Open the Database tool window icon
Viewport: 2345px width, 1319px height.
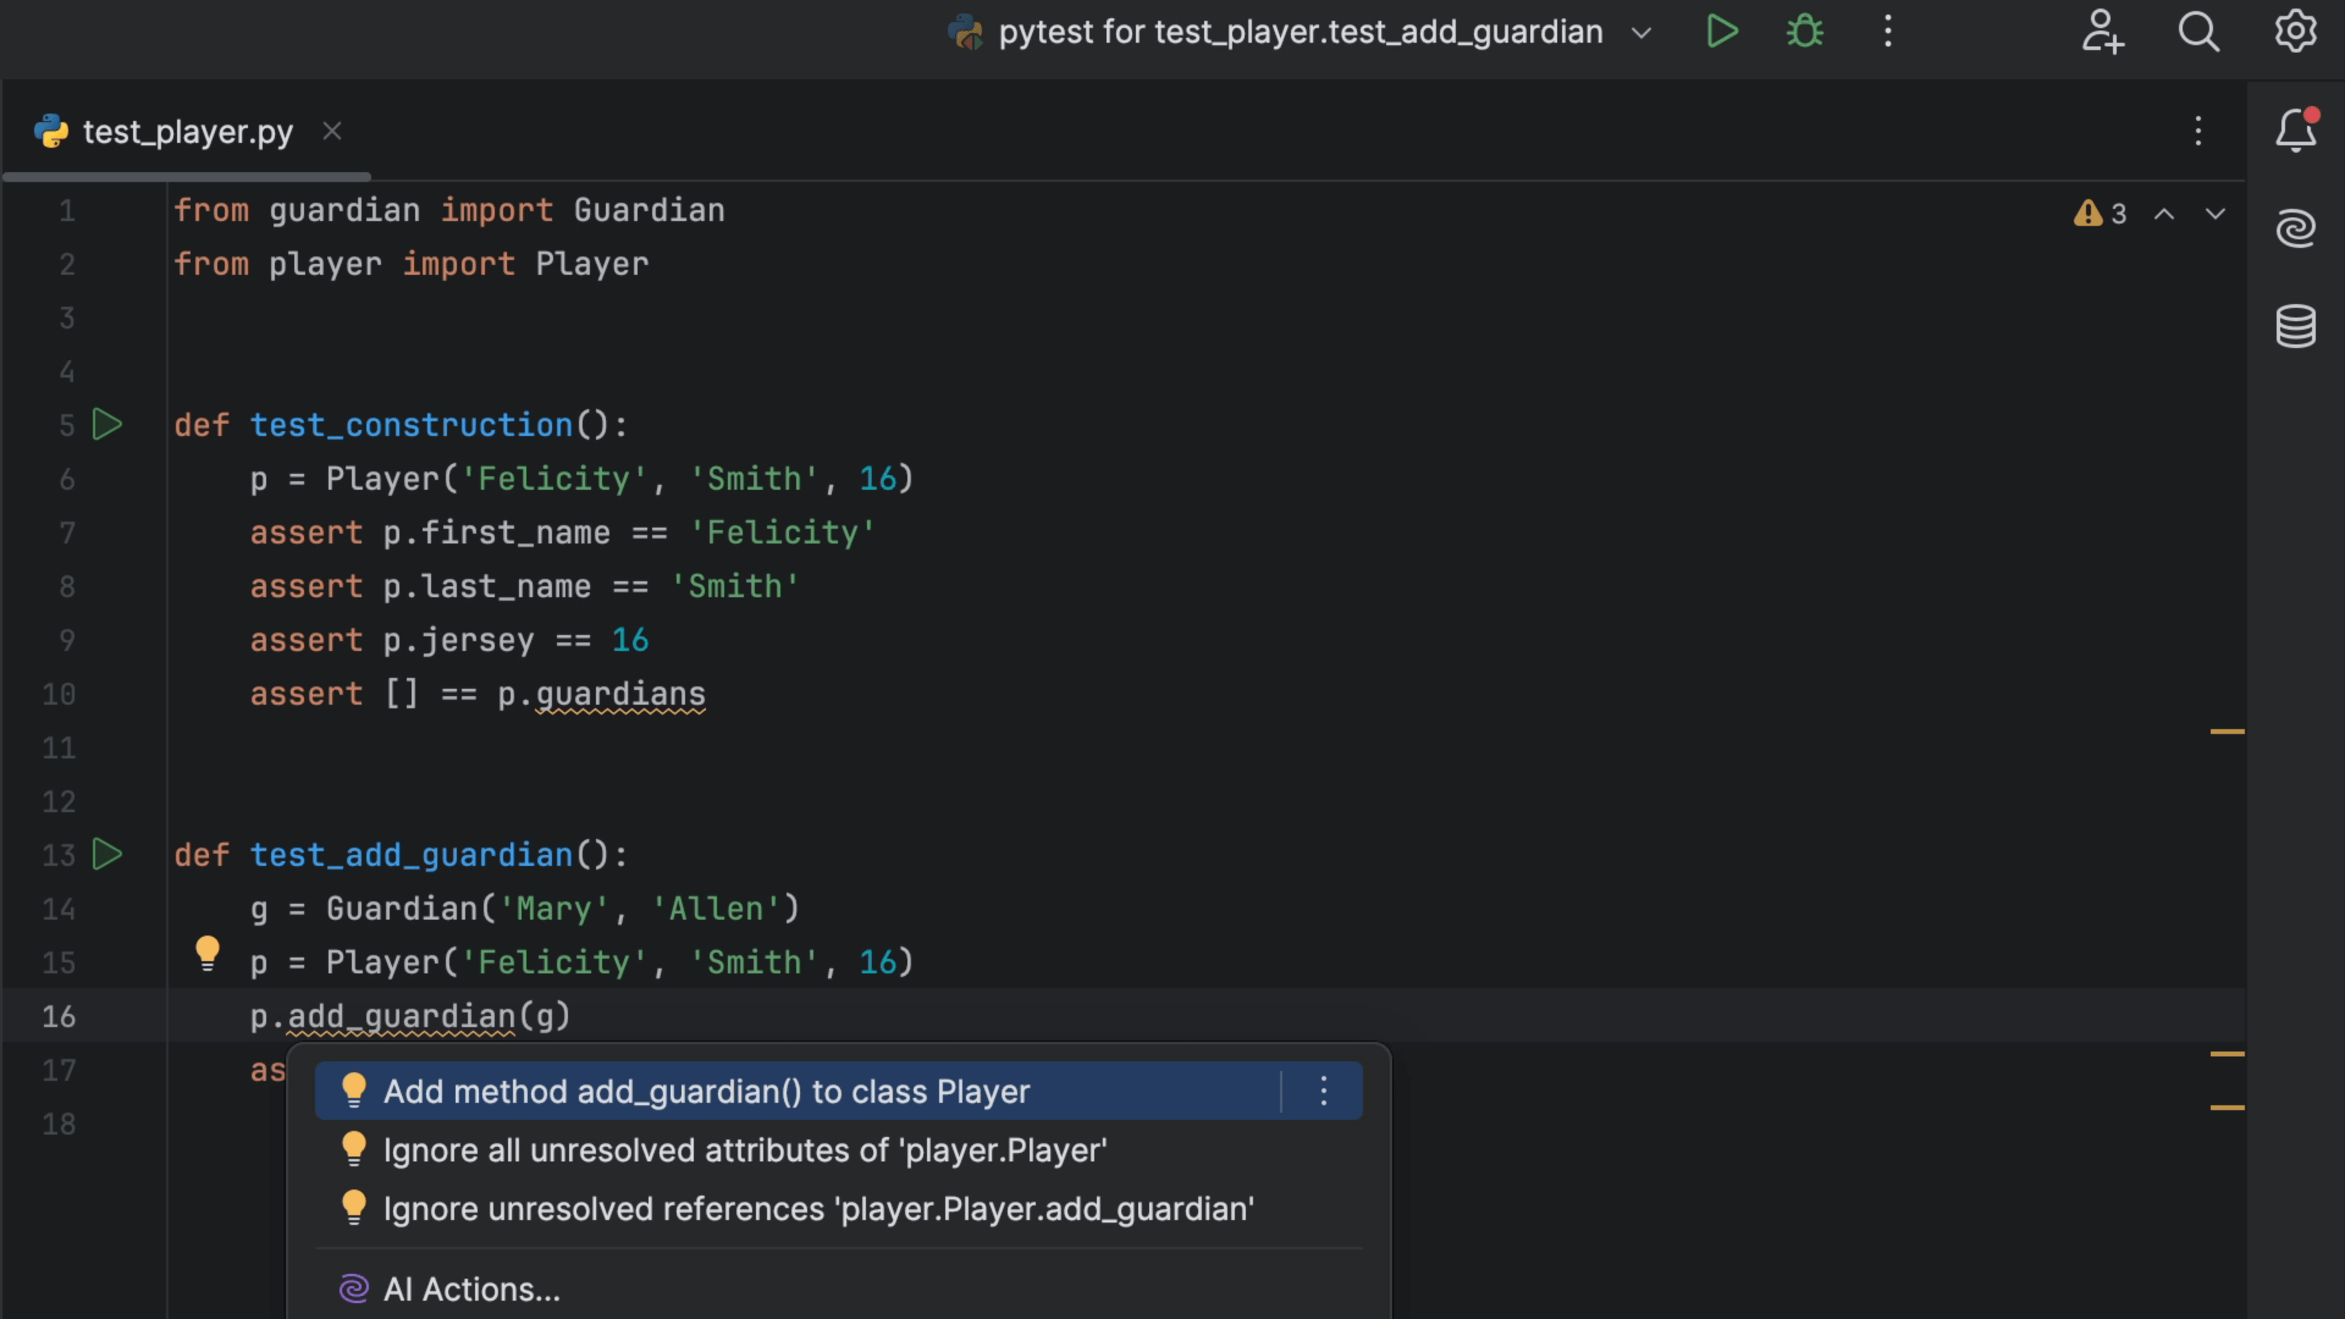pos(2297,325)
